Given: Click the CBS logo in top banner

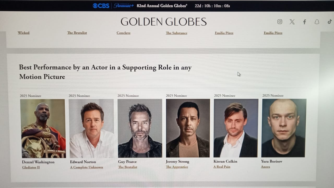Looking at the screenshot, I should [x=101, y=6].
